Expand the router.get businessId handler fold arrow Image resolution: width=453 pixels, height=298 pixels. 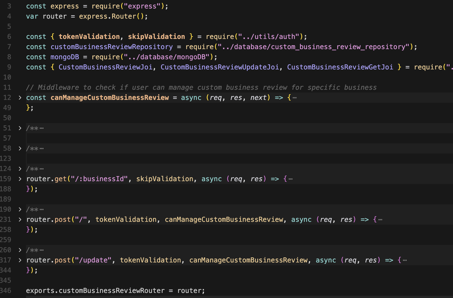(x=20, y=179)
